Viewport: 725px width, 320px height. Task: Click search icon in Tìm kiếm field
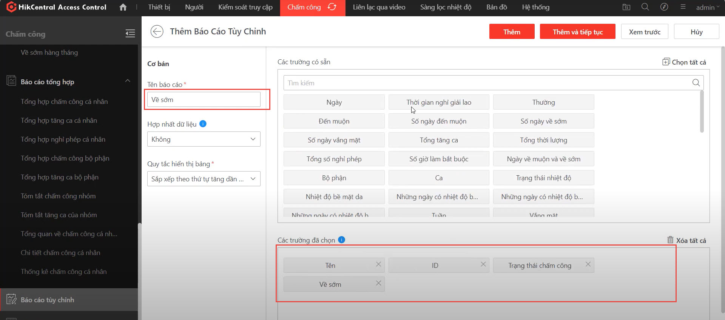(x=696, y=83)
